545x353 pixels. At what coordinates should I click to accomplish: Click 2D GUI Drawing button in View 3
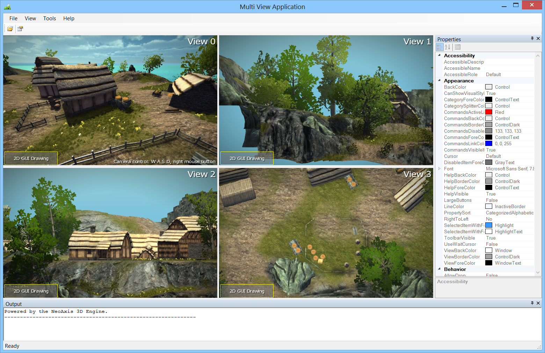(247, 291)
